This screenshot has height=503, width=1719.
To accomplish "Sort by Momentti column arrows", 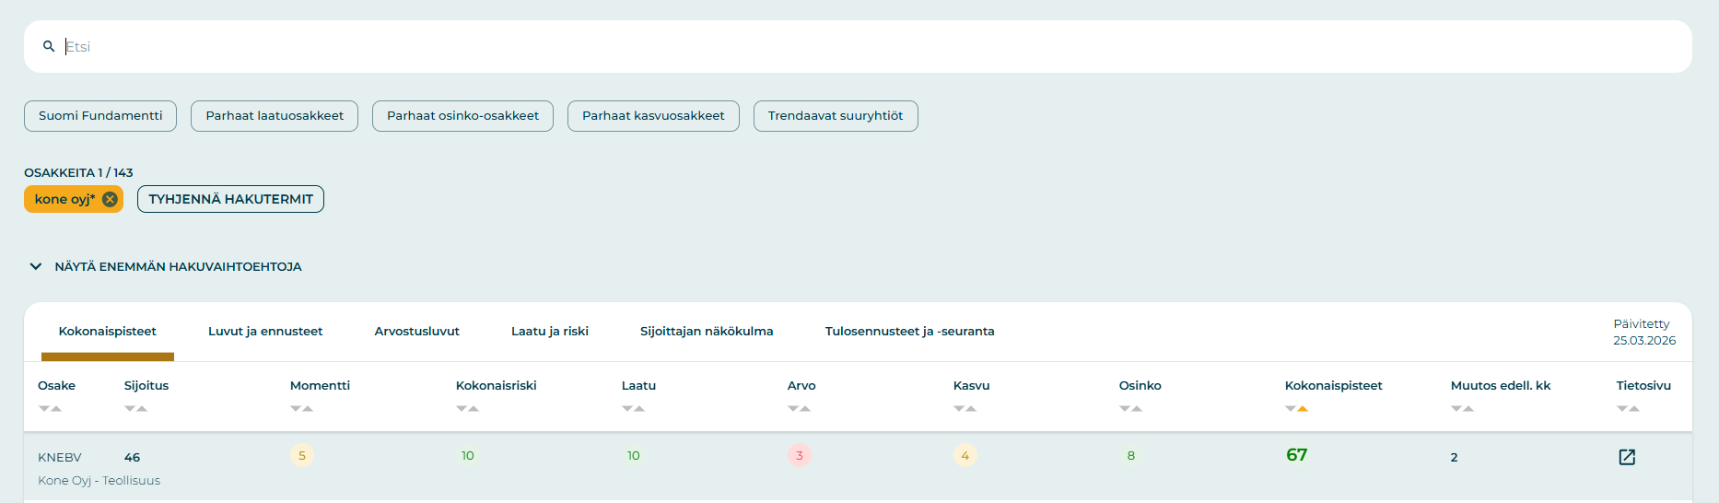I will click(x=301, y=408).
